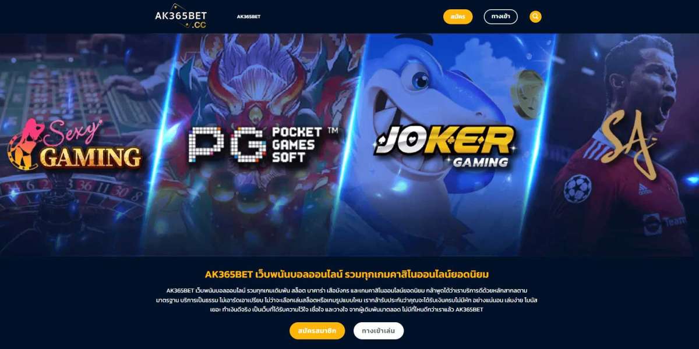Image resolution: width=699 pixels, height=349 pixels.
Task: Select the white ทางเข้าเล่น button
Action: coord(379,330)
